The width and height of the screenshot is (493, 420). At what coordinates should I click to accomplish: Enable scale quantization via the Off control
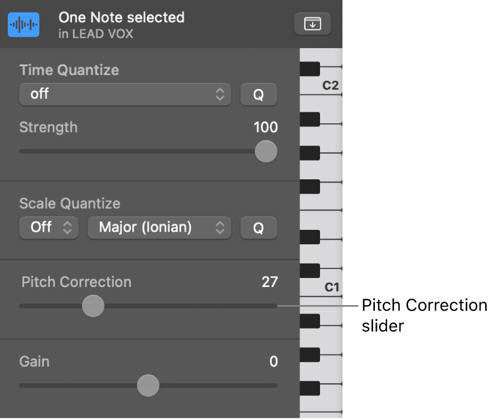tap(48, 227)
